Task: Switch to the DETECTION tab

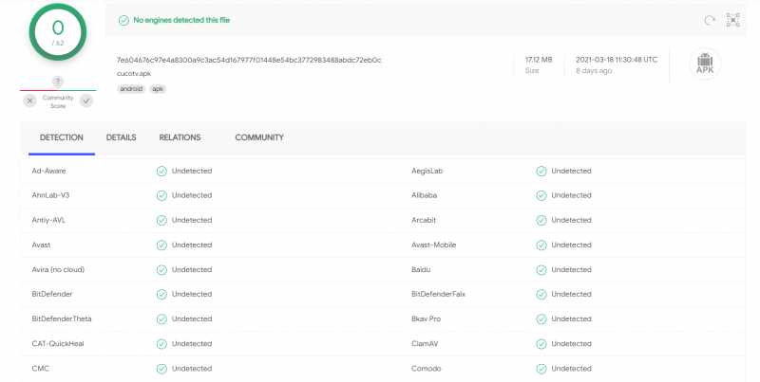Action: (x=62, y=137)
